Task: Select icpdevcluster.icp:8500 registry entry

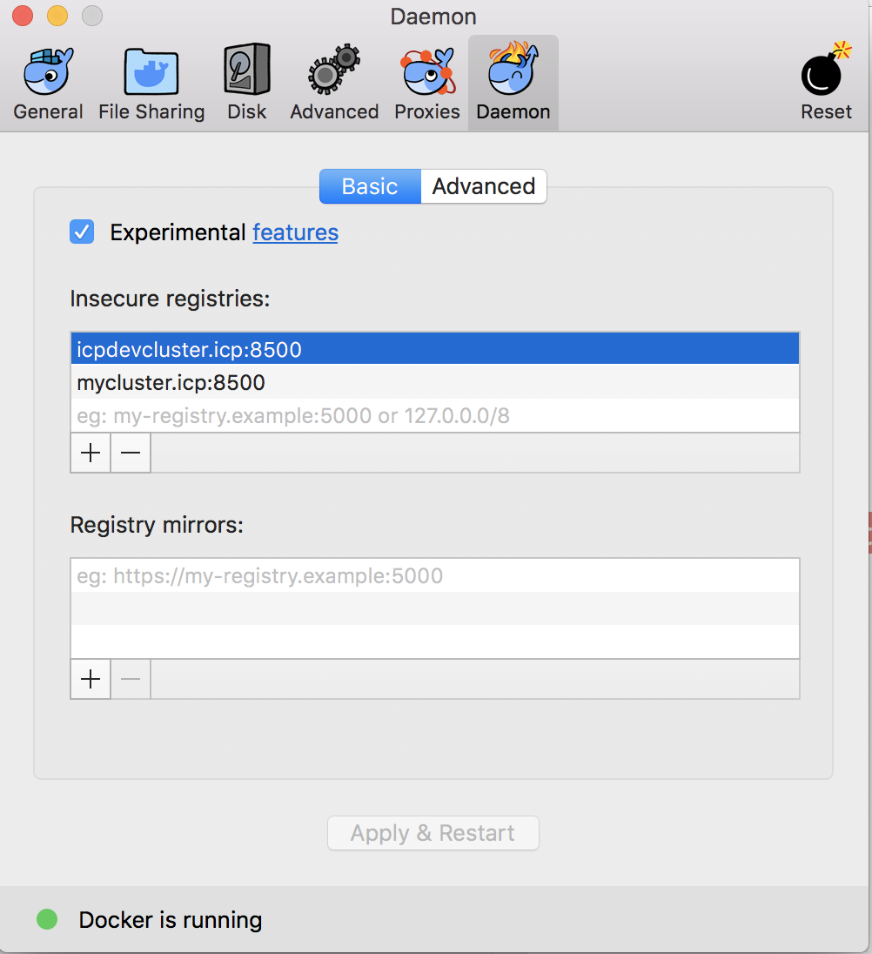Action: tap(435, 349)
